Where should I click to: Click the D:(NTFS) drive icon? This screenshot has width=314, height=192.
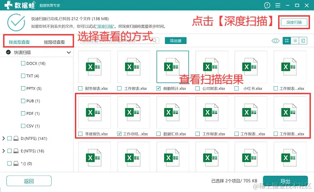point(16,138)
